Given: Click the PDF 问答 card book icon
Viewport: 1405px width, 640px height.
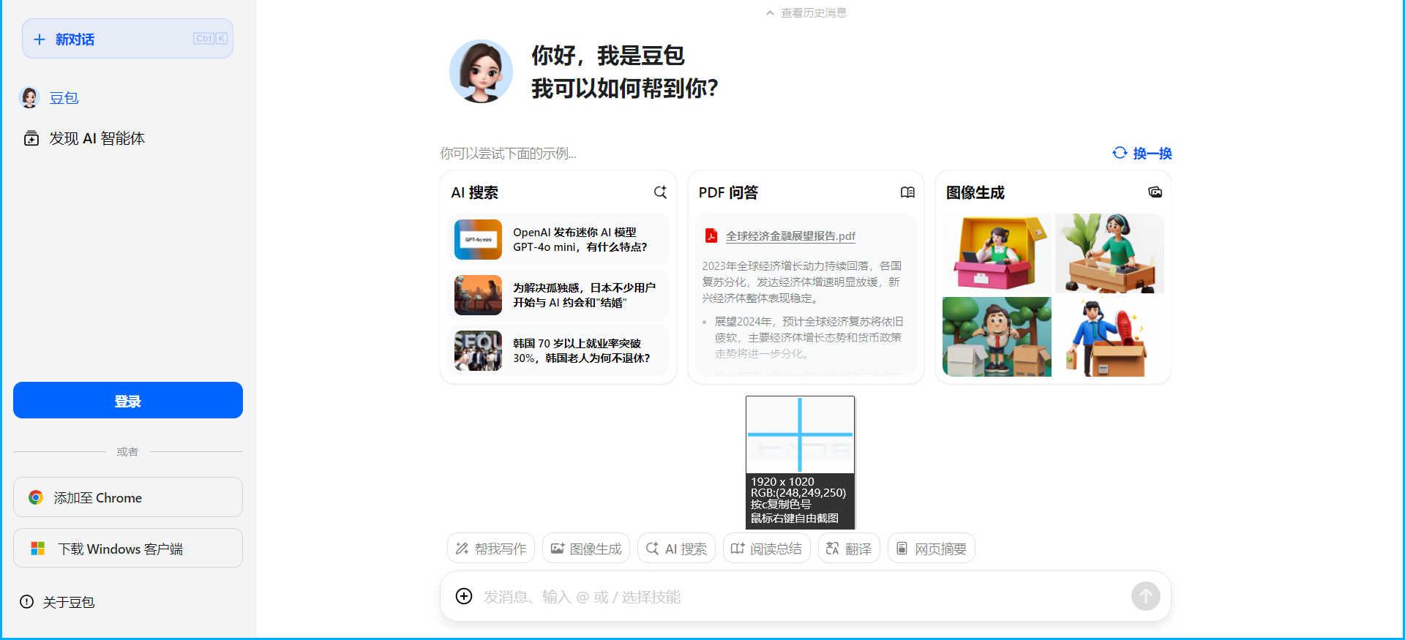Looking at the screenshot, I should (907, 192).
